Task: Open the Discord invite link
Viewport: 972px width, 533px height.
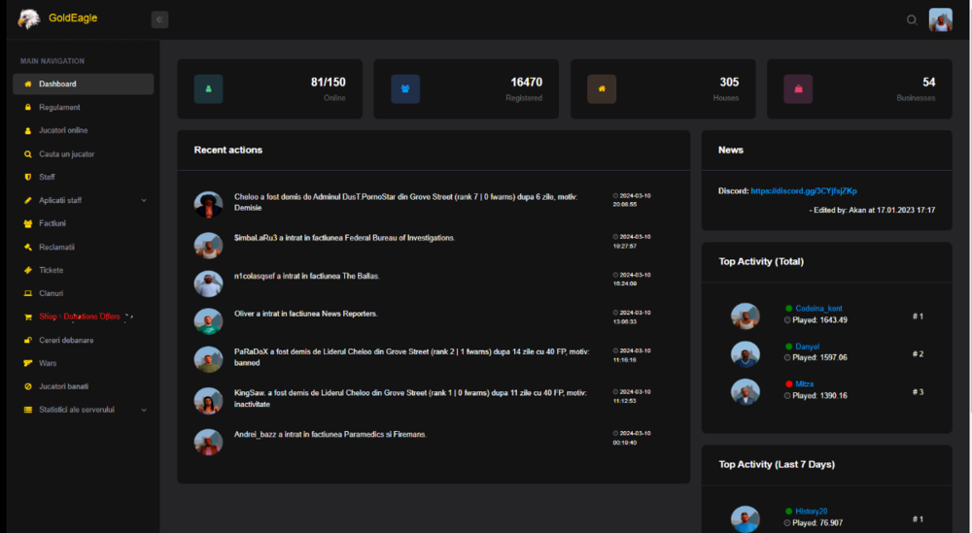Action: (x=803, y=191)
